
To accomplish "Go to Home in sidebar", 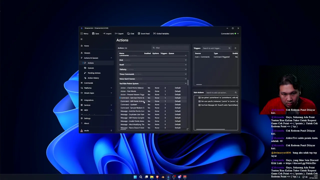I will point(96,46).
